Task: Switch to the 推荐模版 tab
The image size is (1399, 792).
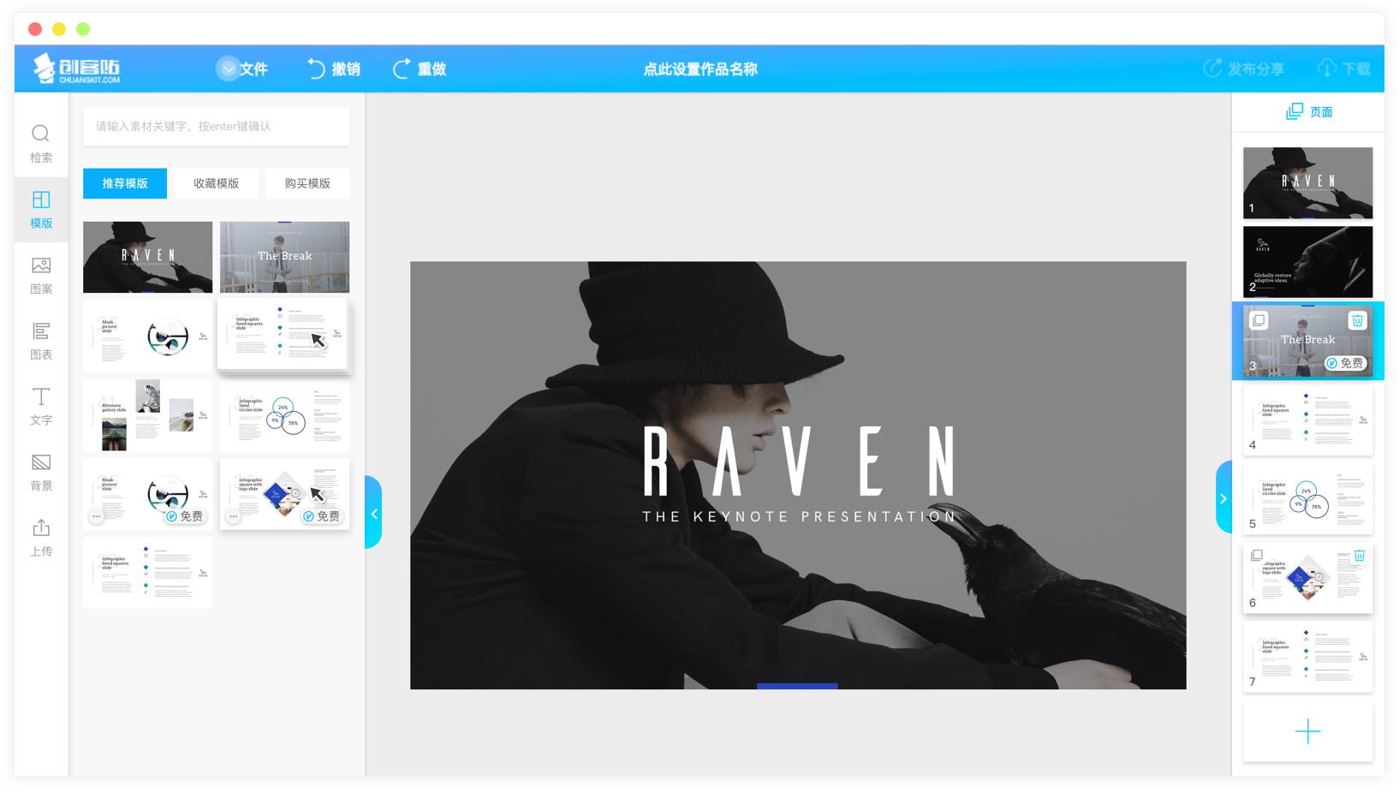Action: [125, 183]
